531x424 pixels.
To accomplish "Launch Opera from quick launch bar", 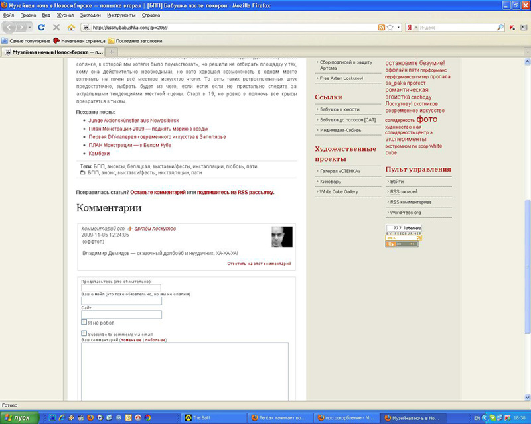I will coord(138,417).
